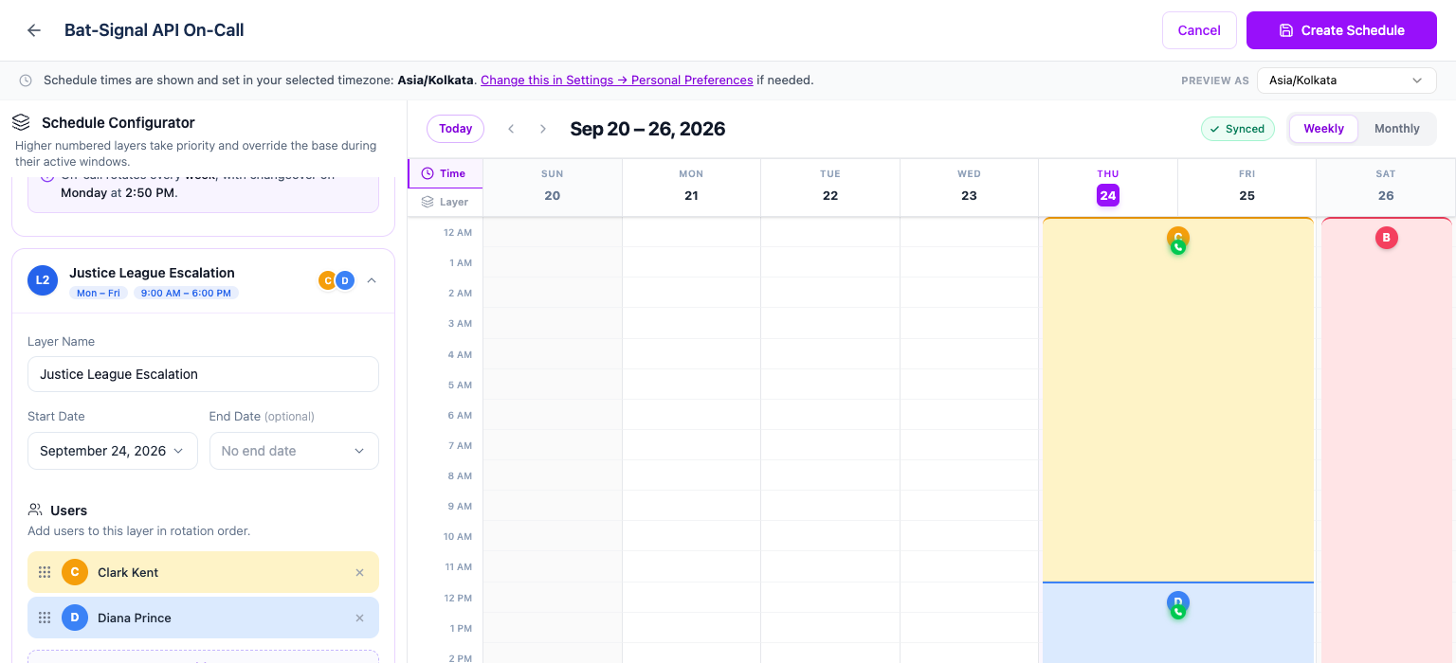Click the clock icon in the timezone notice
This screenshot has height=663, width=1456.
26,81
